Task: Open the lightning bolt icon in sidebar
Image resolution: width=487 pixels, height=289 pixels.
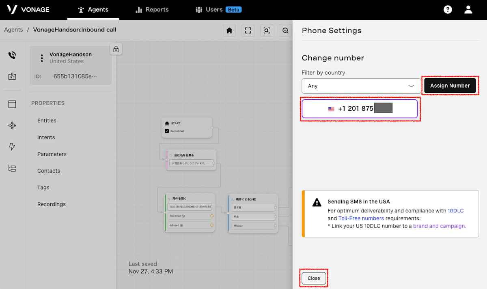Action: (12, 147)
